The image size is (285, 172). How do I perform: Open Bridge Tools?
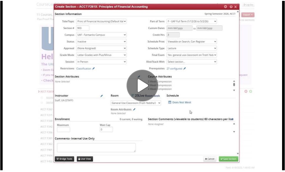(x=65, y=159)
